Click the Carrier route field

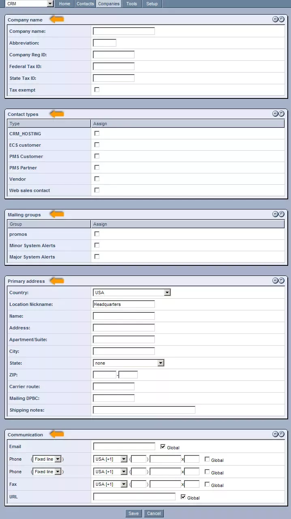pos(114,387)
